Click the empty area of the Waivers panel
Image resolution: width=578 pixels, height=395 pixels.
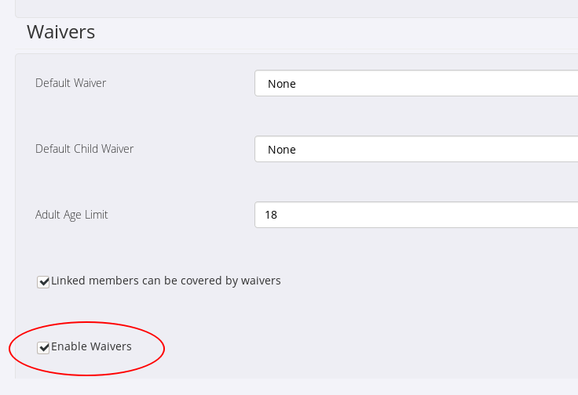tap(393, 329)
